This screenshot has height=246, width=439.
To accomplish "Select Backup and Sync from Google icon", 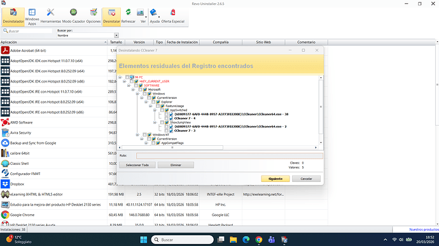I will (x=5, y=143).
